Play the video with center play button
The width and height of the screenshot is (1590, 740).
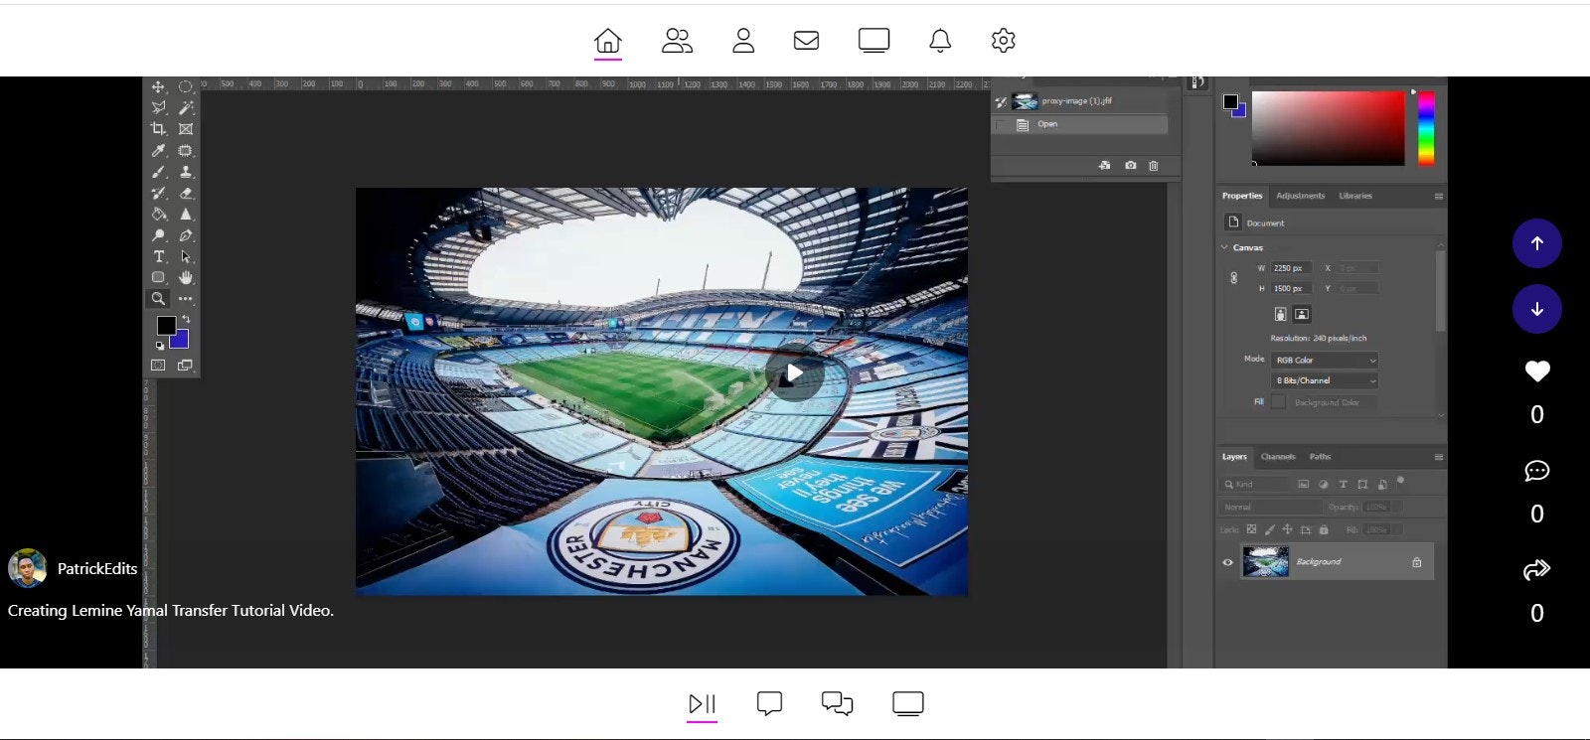point(795,373)
